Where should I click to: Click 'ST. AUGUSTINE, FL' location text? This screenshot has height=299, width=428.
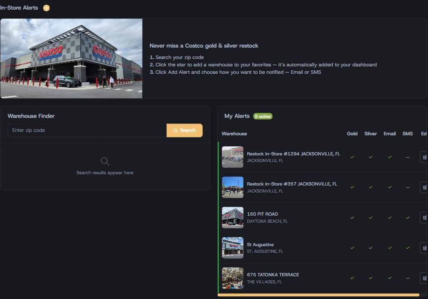[265, 251]
